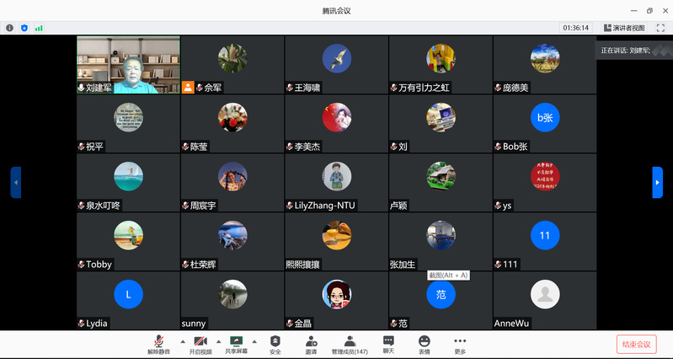Open the security shield menu
This screenshot has width=673, height=359.
click(275, 344)
